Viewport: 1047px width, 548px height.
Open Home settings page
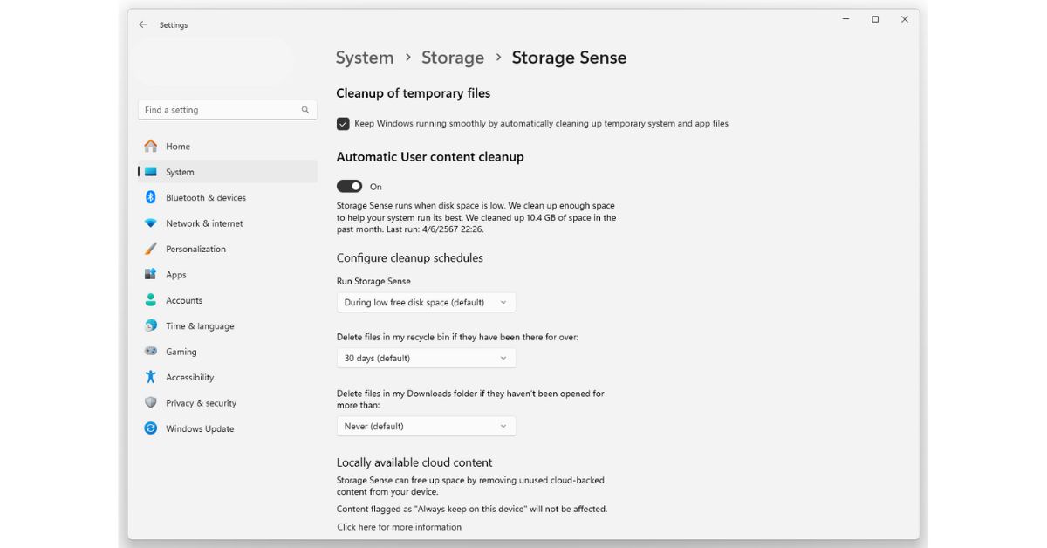pos(228,146)
